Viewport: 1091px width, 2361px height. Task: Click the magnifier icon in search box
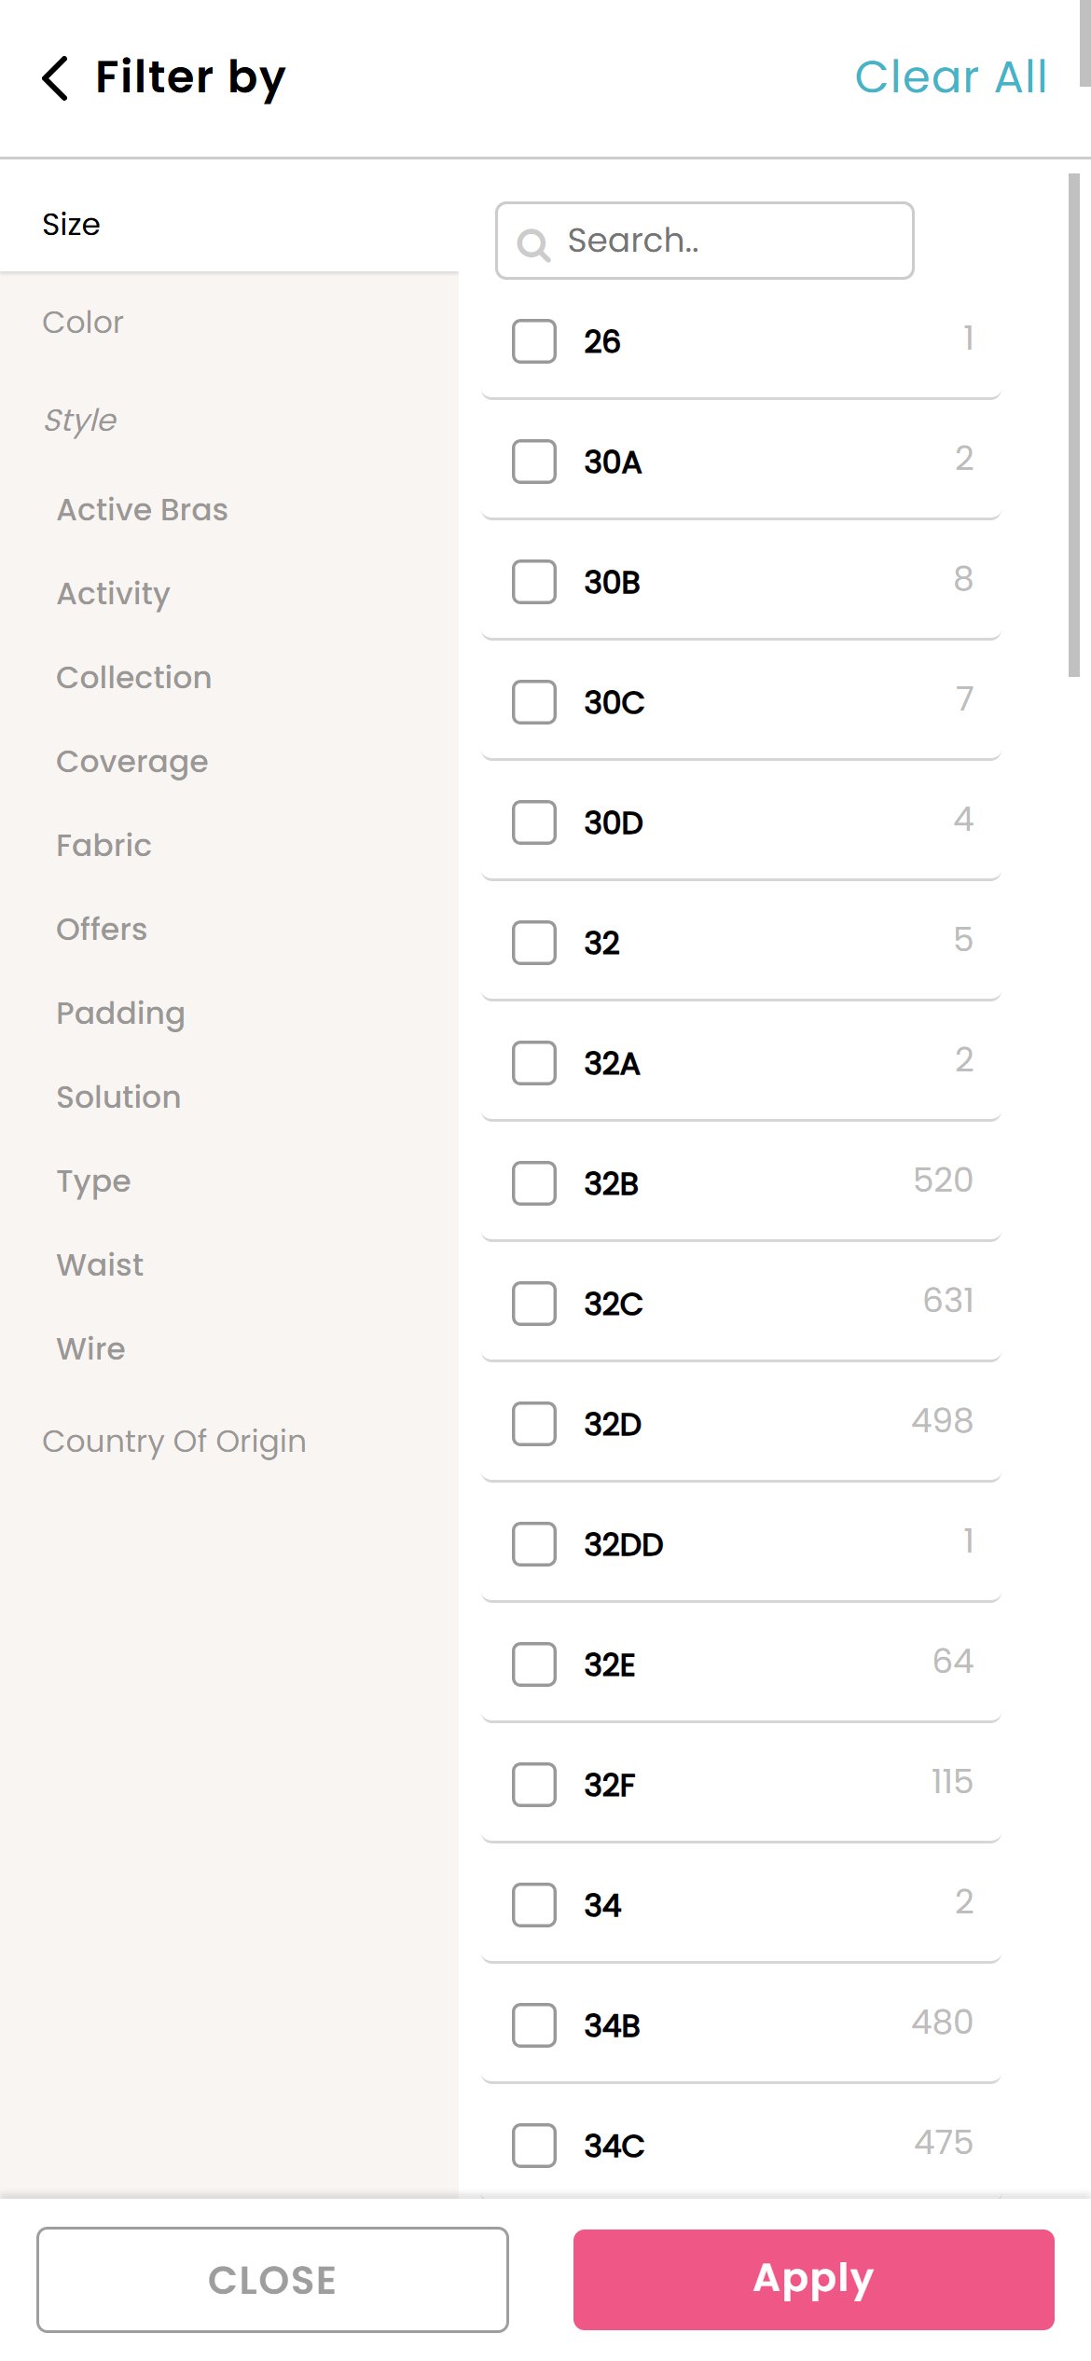point(533,244)
